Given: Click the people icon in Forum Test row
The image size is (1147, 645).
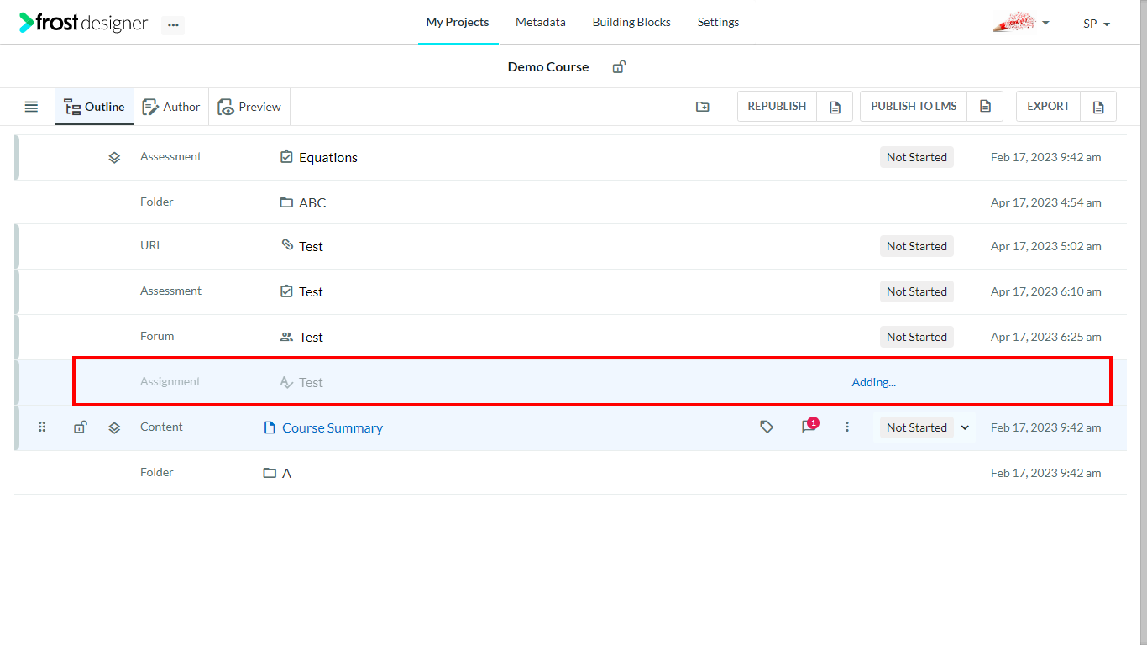Looking at the screenshot, I should [286, 337].
